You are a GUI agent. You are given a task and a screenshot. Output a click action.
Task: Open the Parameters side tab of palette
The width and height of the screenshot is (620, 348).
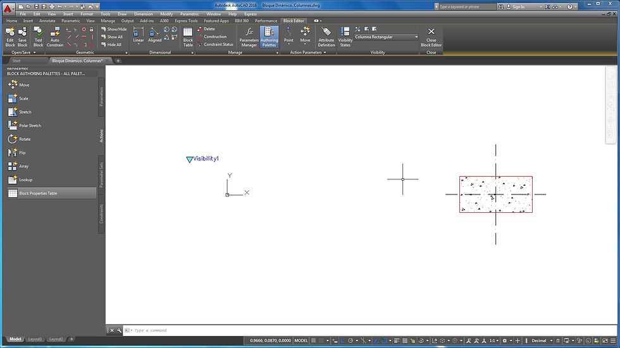coord(101,97)
